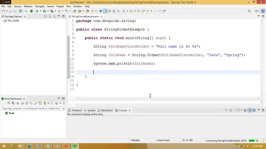Maximize the editor area
Viewport: 266px width, 149px height.
coord(263,16)
